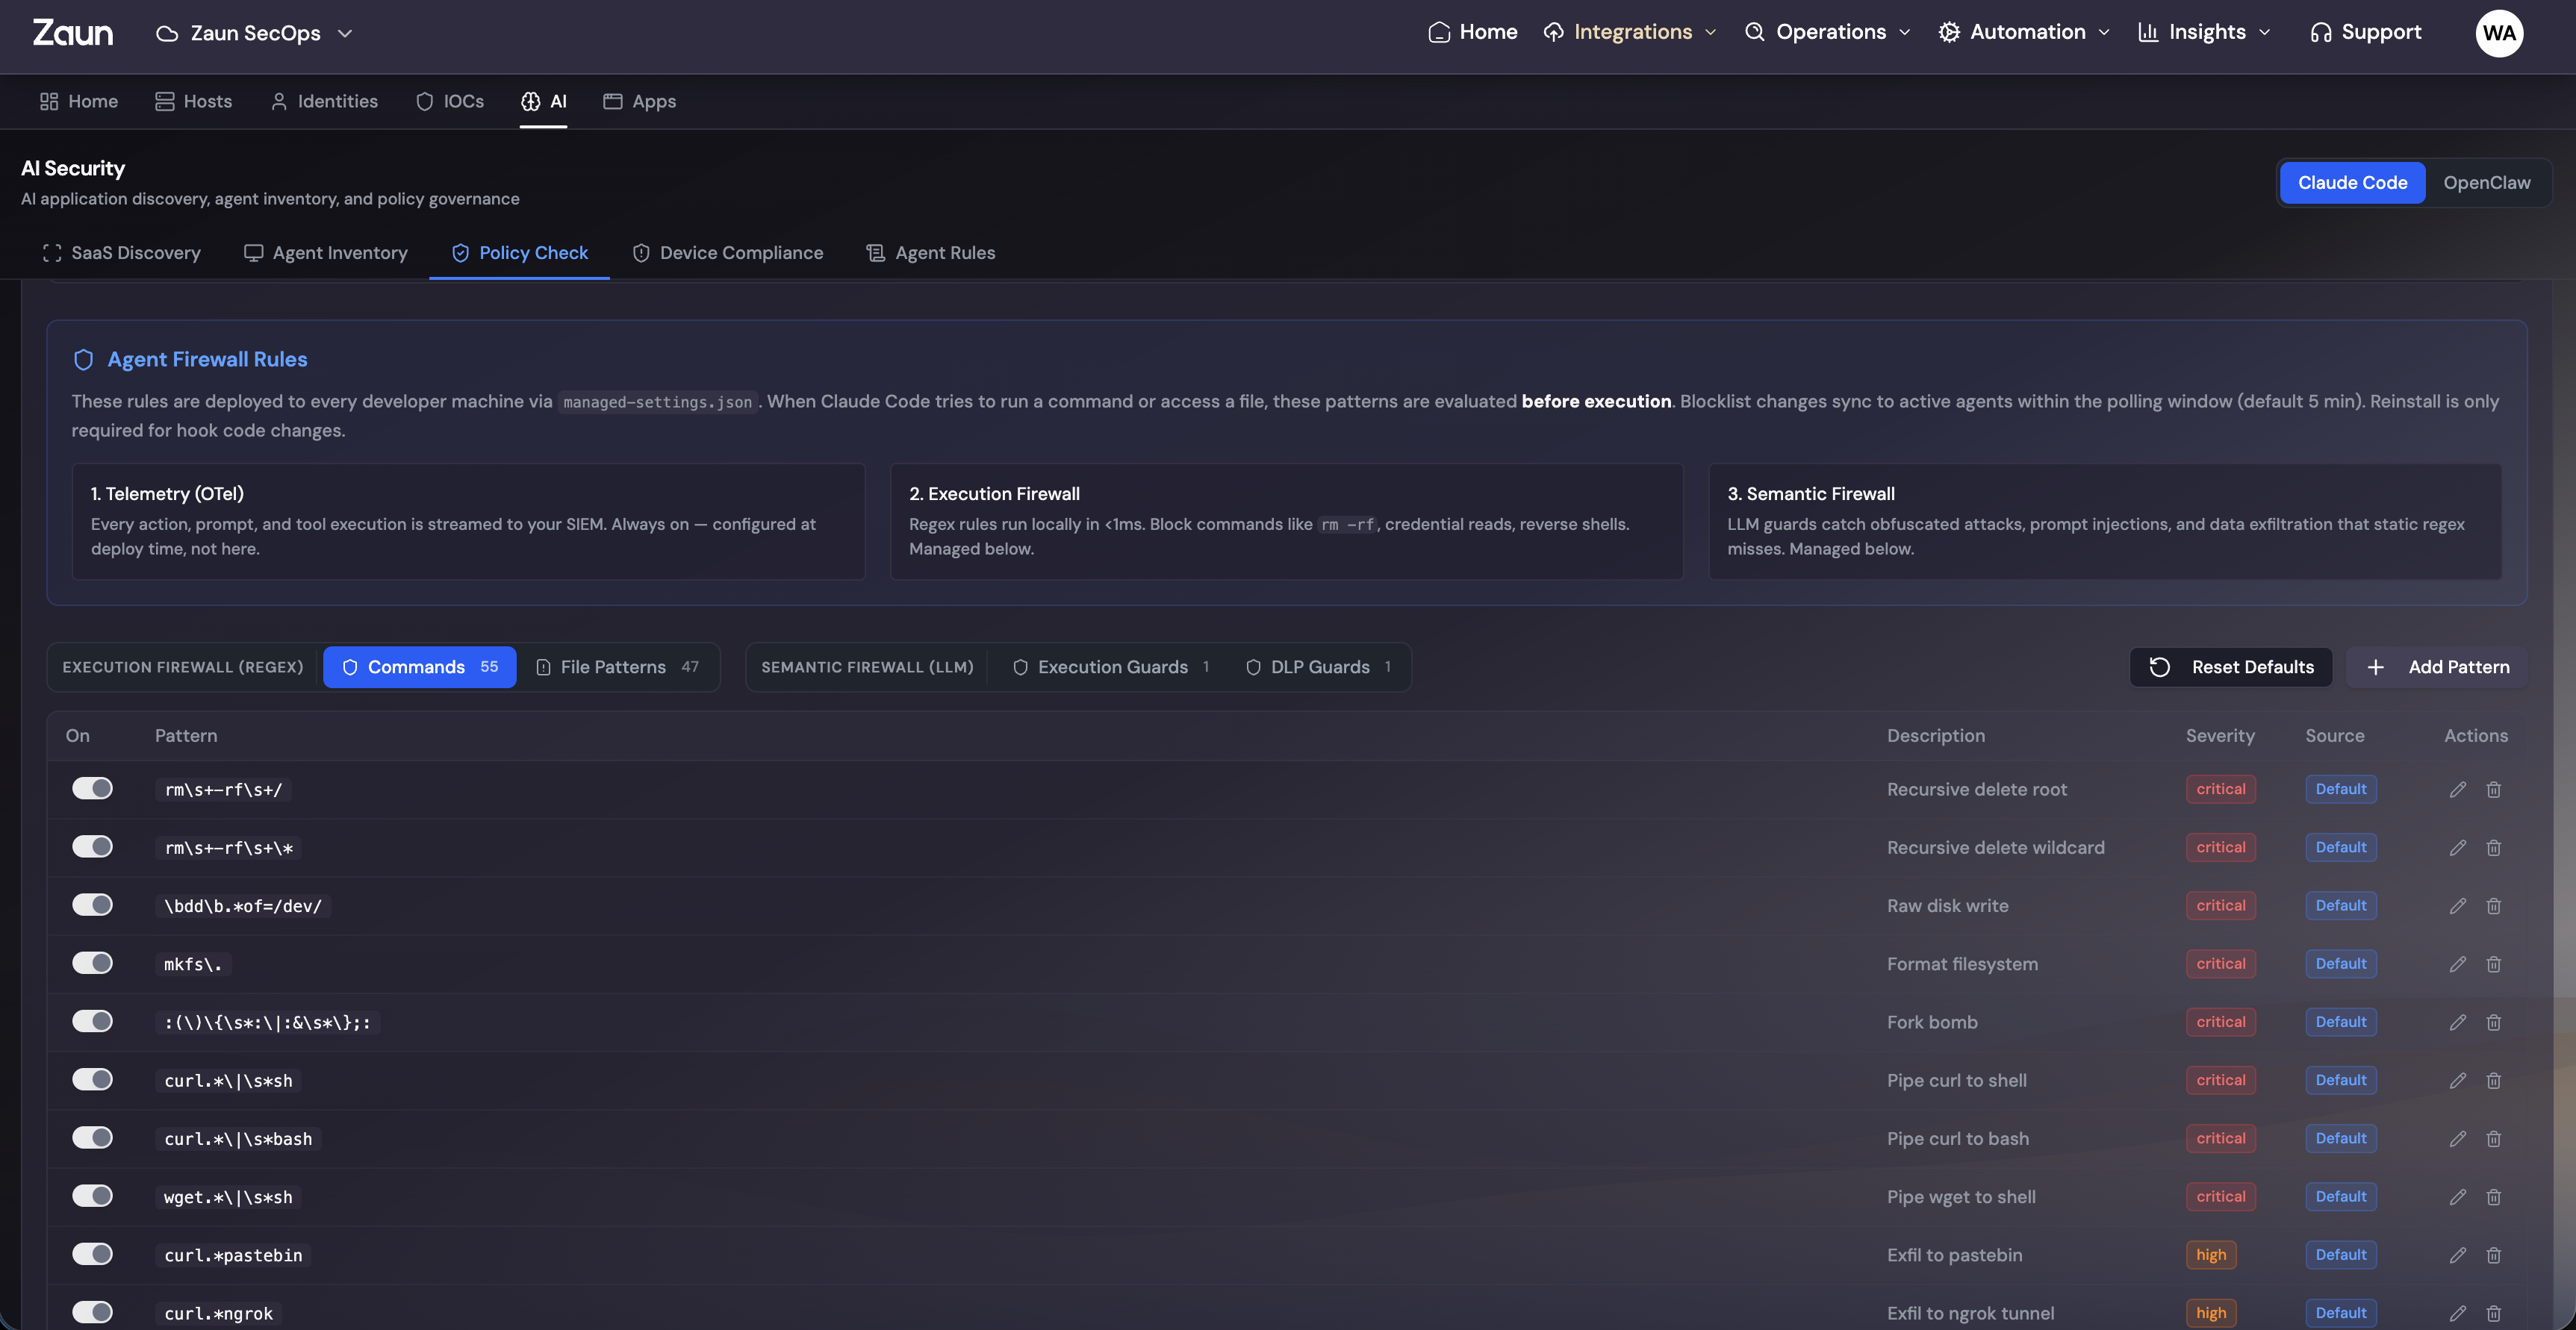Expand the Zaun SecOps workspace dropdown
Image resolution: width=2576 pixels, height=1330 pixels.
(x=255, y=33)
